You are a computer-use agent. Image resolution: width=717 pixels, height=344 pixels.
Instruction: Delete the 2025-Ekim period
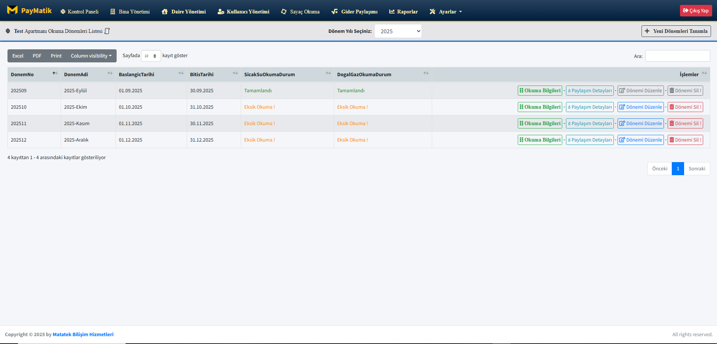685,107
